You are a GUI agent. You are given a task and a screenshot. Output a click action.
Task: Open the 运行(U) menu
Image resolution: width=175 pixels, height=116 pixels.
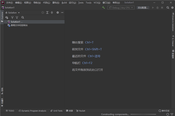coord(72,3)
